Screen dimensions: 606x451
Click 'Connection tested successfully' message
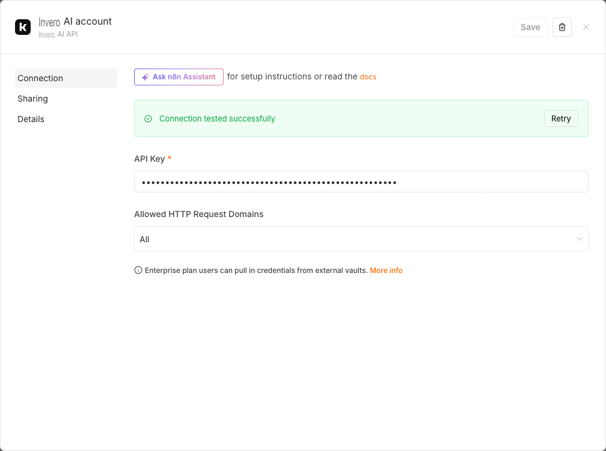[217, 118]
